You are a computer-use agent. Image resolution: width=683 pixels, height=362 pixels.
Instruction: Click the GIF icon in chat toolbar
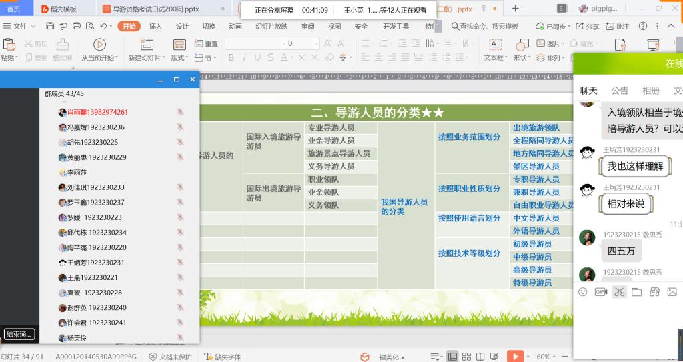click(600, 292)
